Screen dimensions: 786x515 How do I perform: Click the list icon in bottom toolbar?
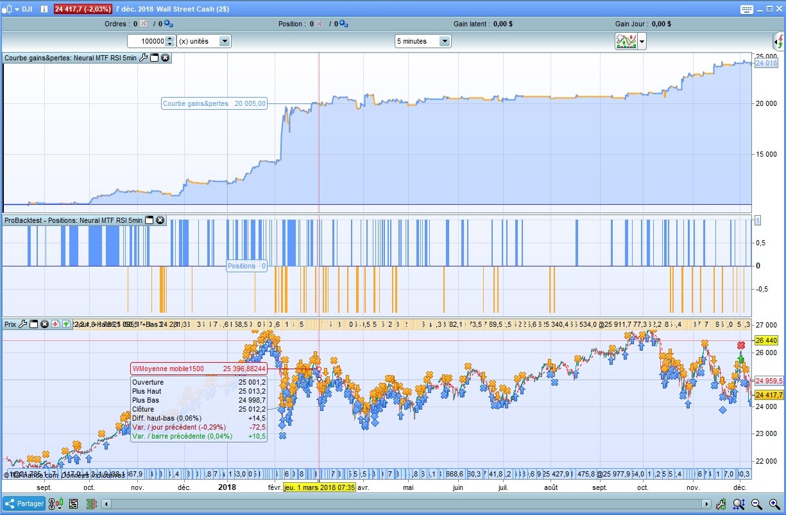[x=74, y=503]
